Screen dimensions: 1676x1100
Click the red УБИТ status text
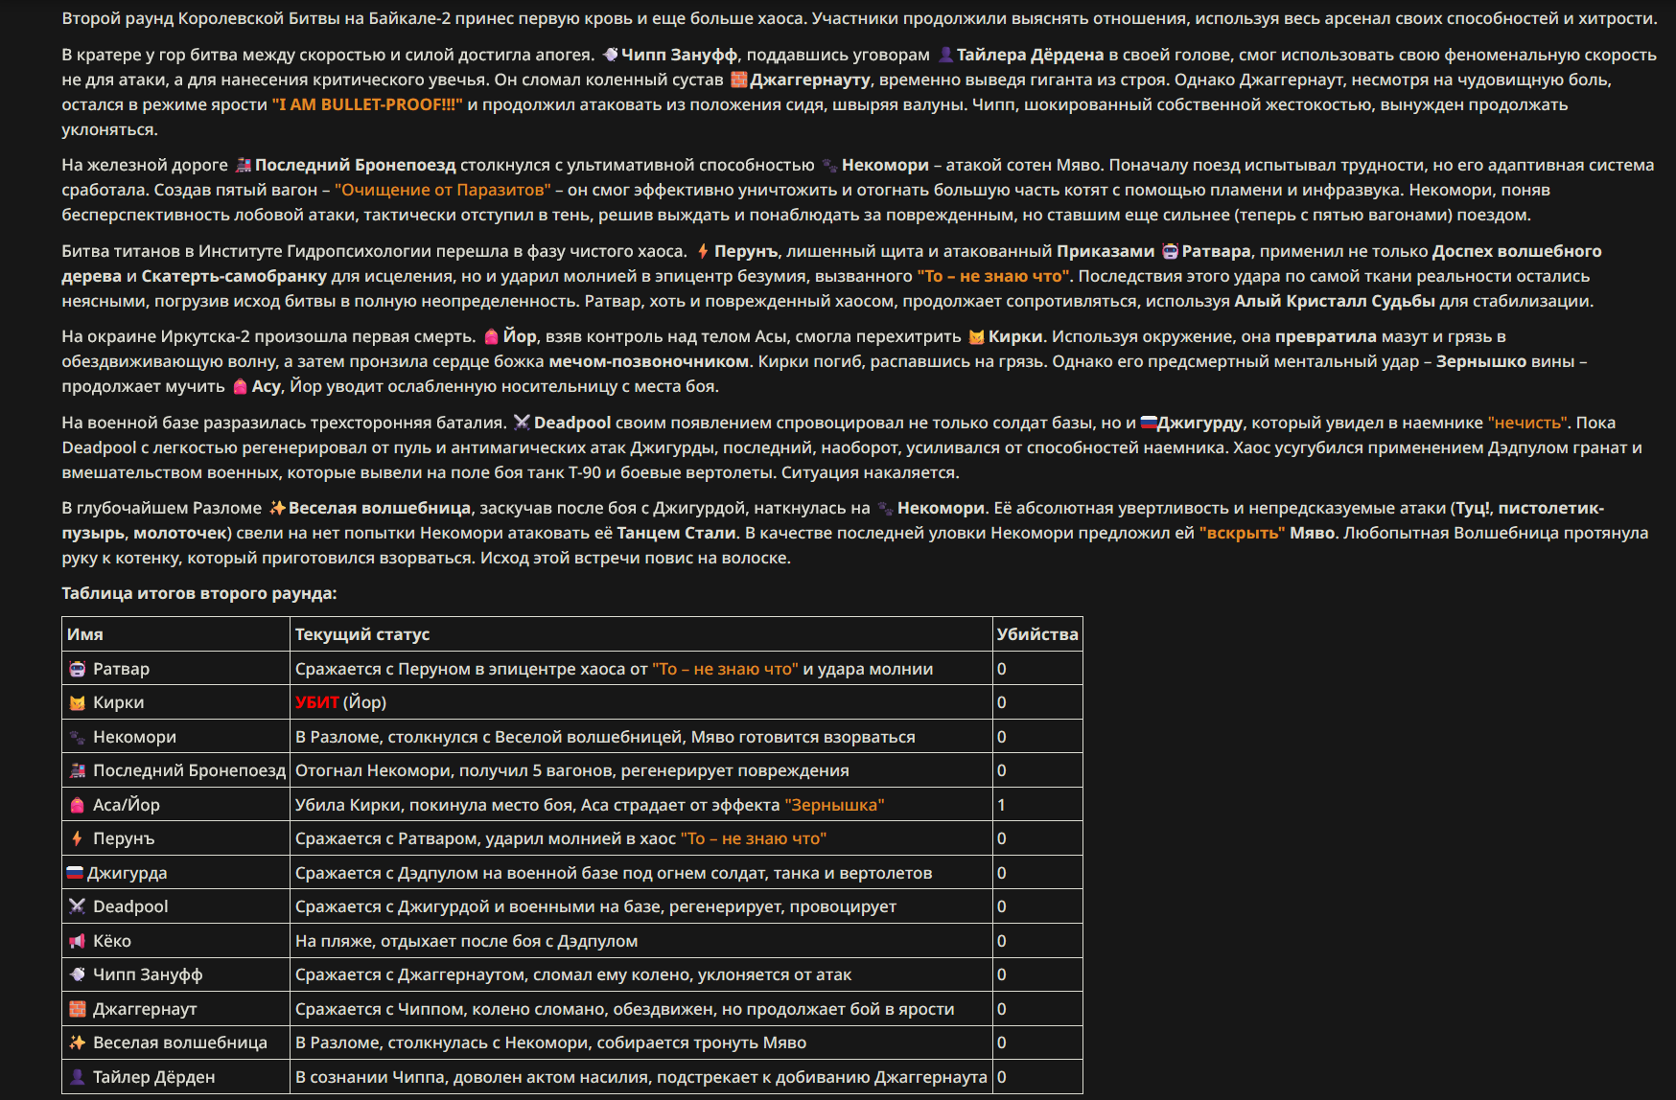pos(317,702)
